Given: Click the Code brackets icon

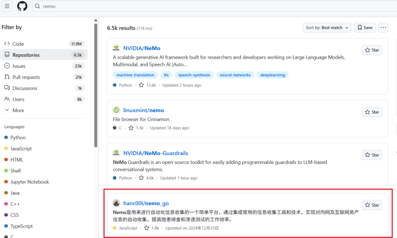Looking at the screenshot, I should coord(7,43).
